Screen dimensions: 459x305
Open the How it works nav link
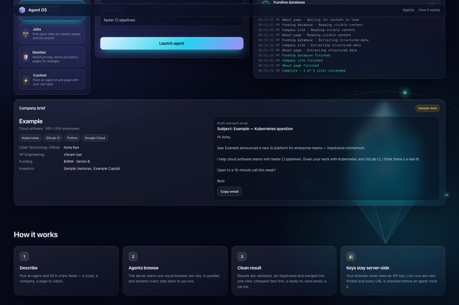429,10
